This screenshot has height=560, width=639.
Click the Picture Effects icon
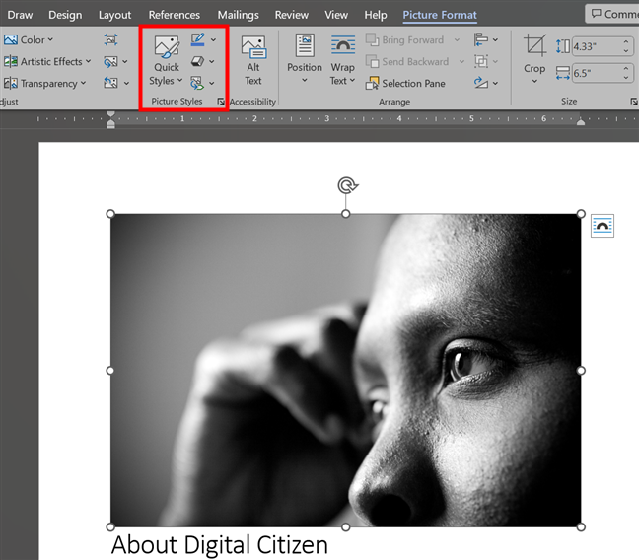click(x=197, y=61)
